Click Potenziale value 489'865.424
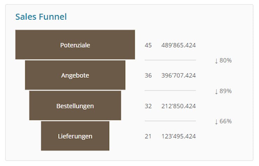The height and width of the screenshot is (166, 259). 179,45
